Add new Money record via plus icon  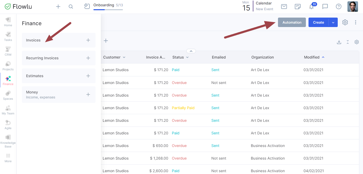(x=88, y=94)
